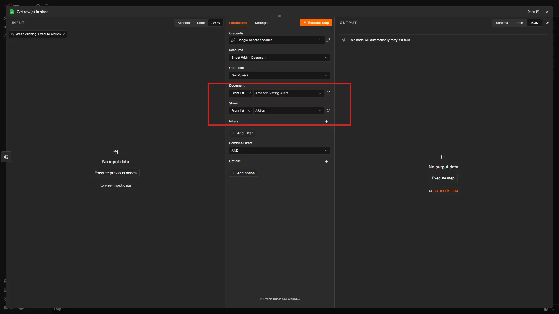Viewport: 559px width, 314px height.
Task: Click the retry notice circular arrows icon
Action: pos(344,40)
